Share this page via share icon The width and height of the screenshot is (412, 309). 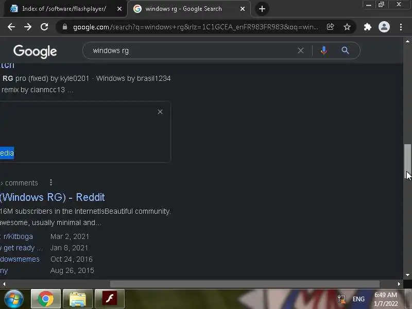pos(330,27)
